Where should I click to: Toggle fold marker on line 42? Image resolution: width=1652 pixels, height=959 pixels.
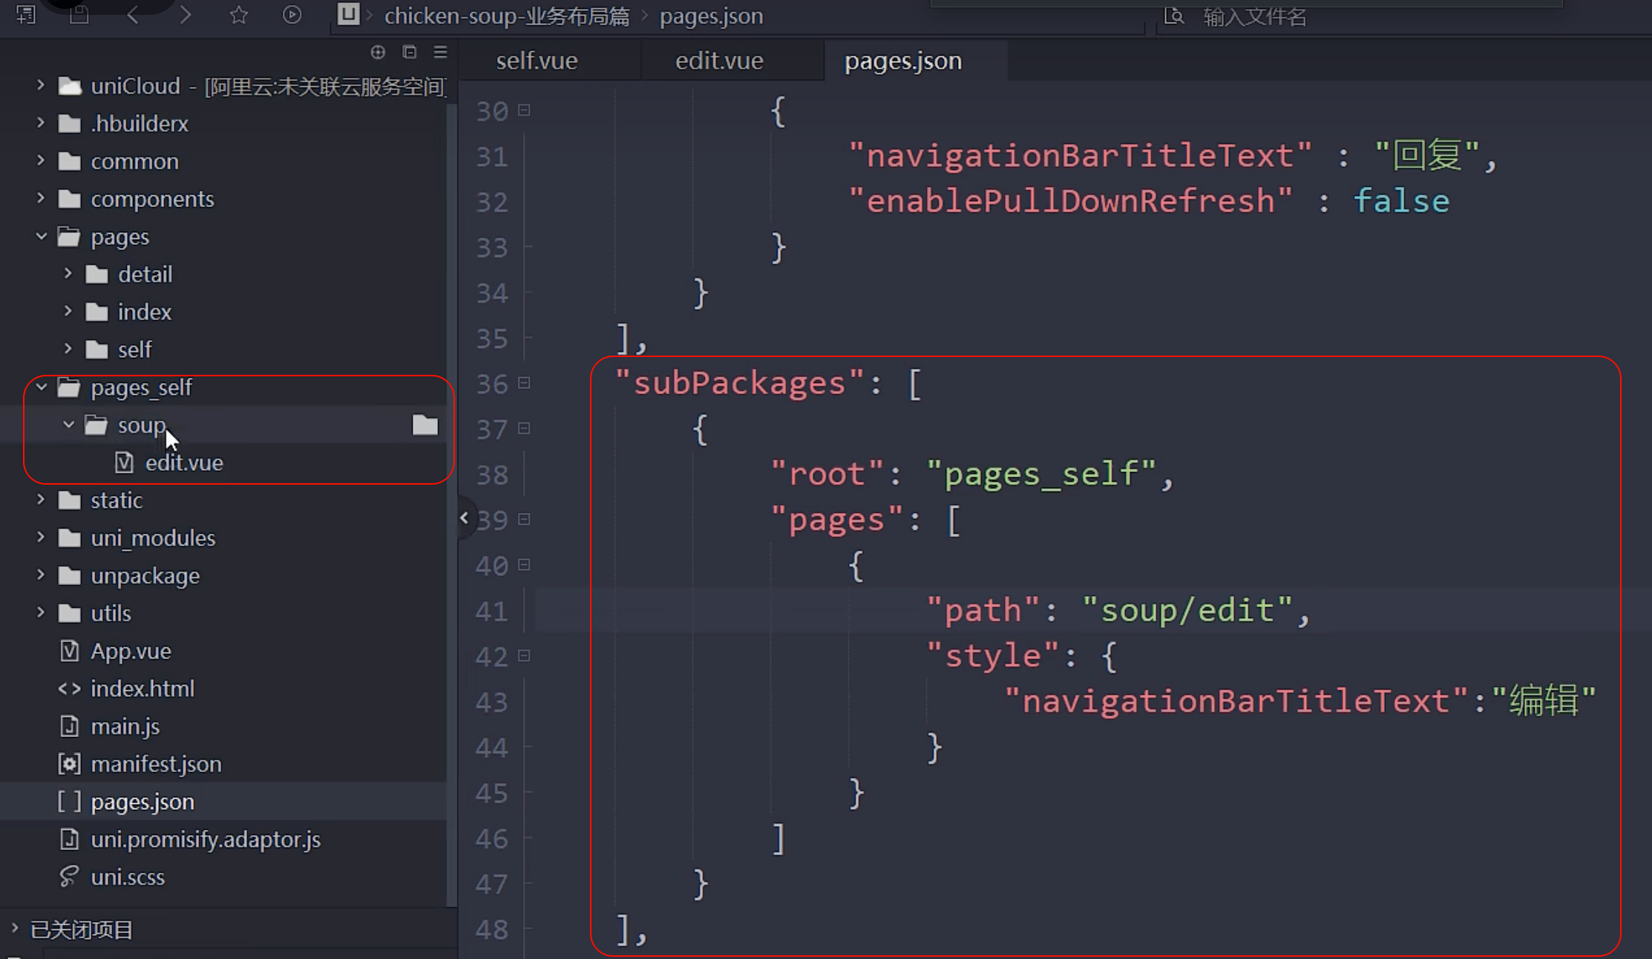tap(524, 655)
